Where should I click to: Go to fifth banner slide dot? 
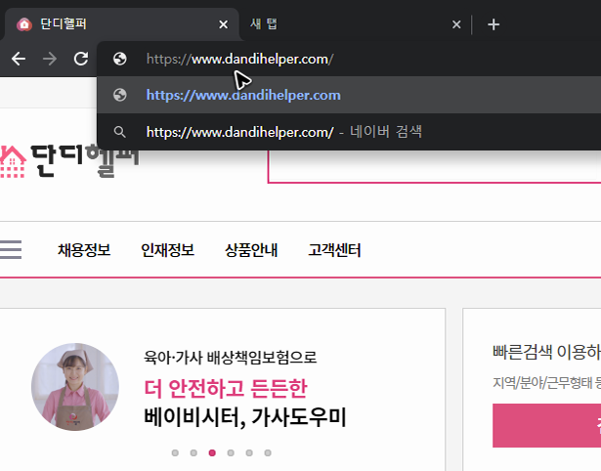click(249, 453)
